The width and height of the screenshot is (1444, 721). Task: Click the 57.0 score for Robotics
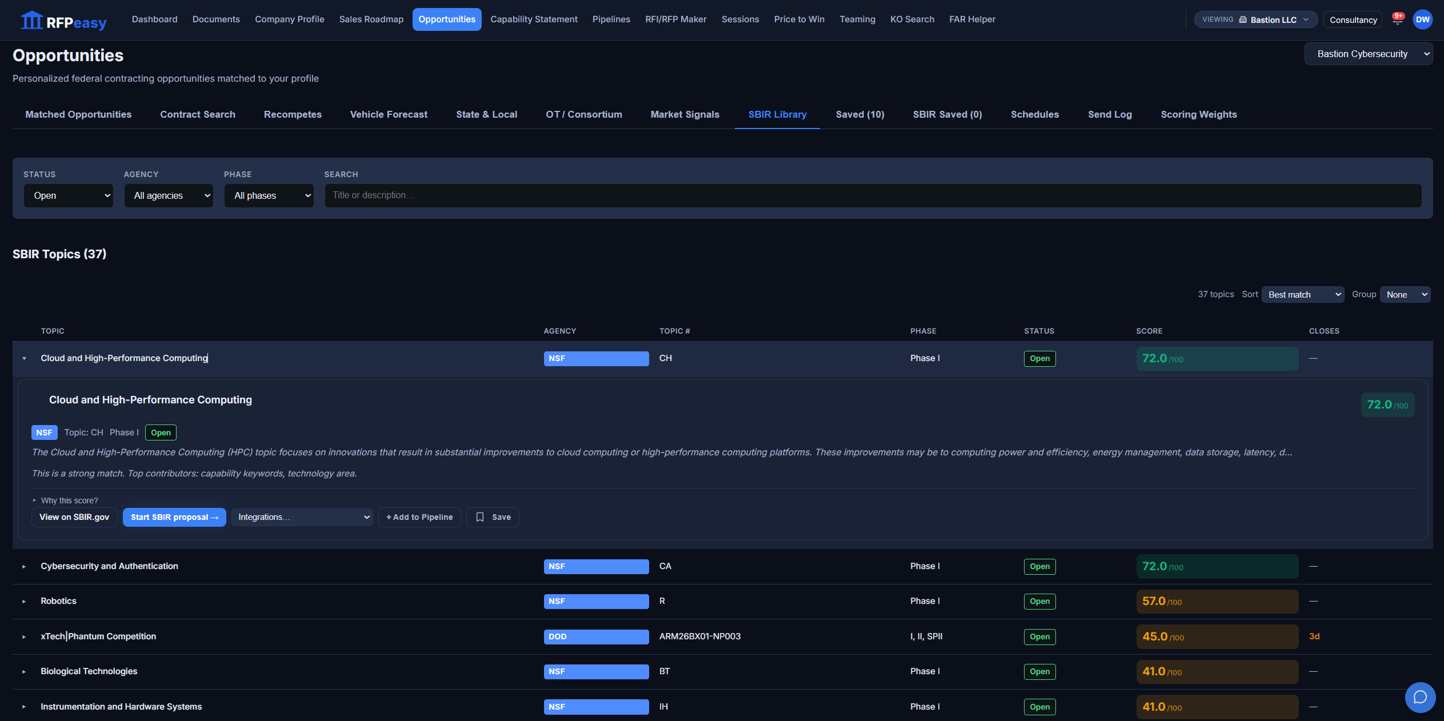[x=1217, y=602]
